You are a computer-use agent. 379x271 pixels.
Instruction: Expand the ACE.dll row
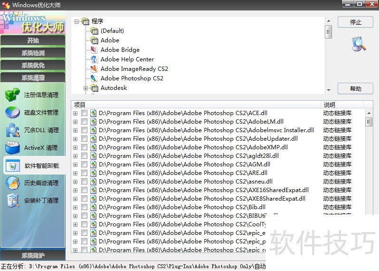click(x=75, y=113)
